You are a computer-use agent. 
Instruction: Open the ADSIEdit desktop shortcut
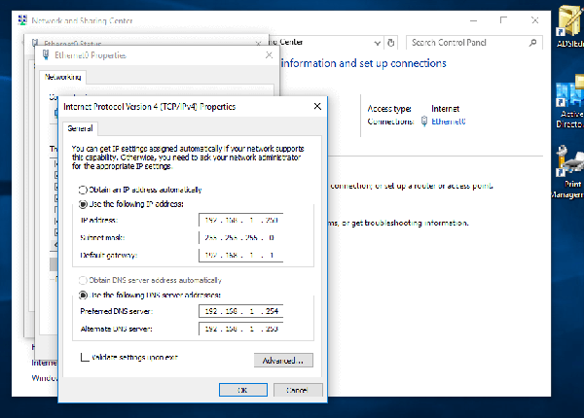click(570, 26)
